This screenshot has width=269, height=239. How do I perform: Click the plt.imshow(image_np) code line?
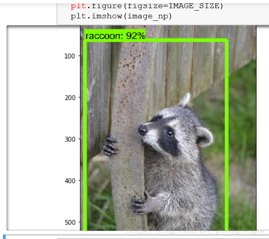coord(121,16)
